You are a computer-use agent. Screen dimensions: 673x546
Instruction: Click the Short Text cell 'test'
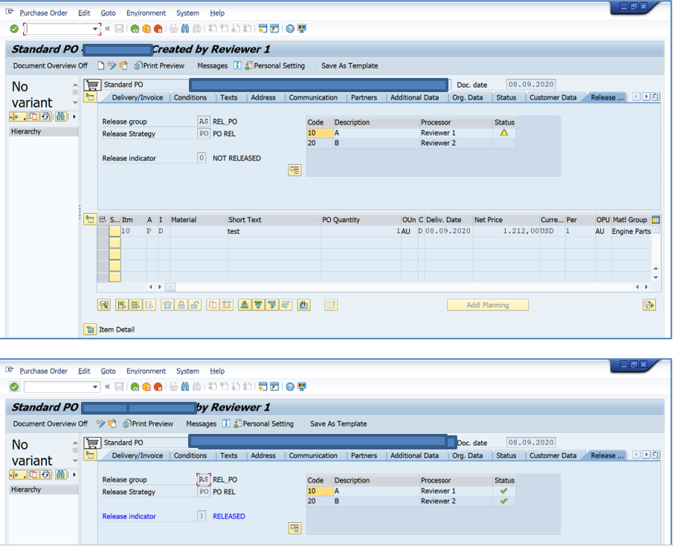(274, 231)
